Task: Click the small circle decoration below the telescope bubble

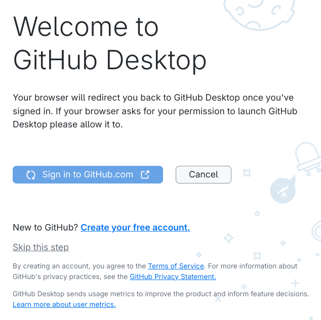Action: click(257, 214)
